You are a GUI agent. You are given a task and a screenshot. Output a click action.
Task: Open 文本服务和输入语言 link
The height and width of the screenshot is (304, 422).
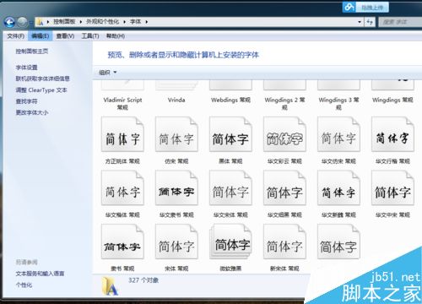[x=40, y=274]
